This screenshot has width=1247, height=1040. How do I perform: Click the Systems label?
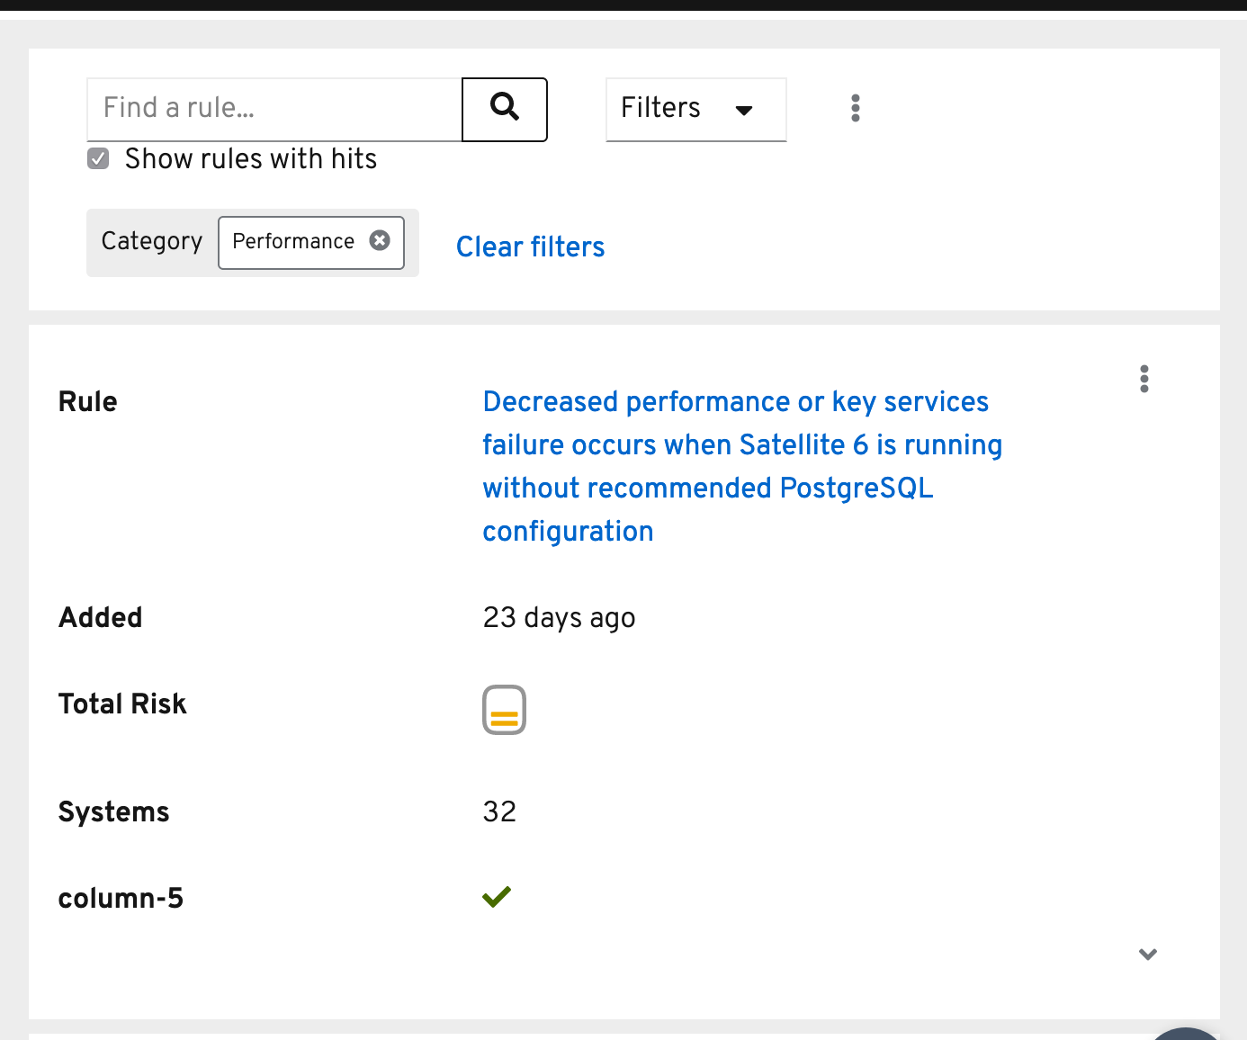(x=114, y=811)
